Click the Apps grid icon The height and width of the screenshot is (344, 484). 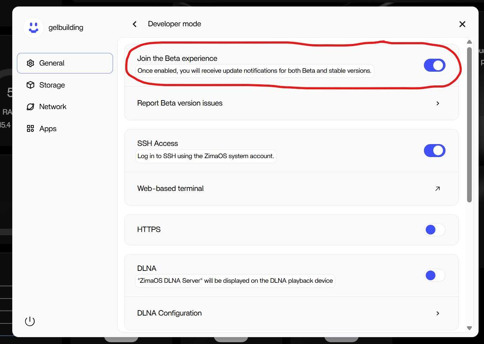click(31, 129)
